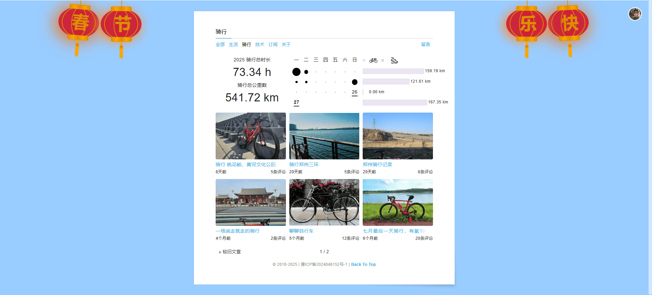652x295 pixels.
Task: Click the 167.35 km distance bar
Action: [x=395, y=102]
